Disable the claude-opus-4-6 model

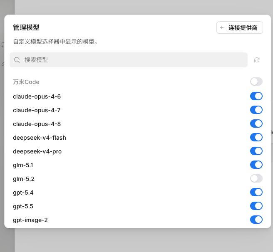(x=256, y=96)
